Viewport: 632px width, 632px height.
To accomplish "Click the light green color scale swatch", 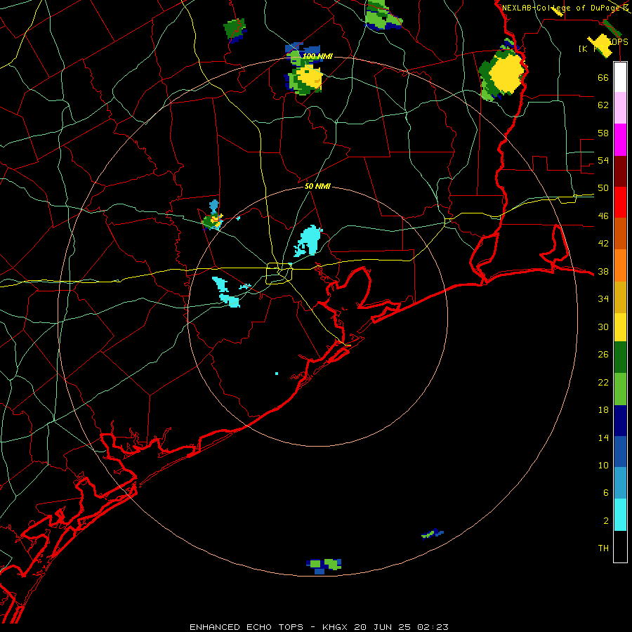I will (620, 389).
